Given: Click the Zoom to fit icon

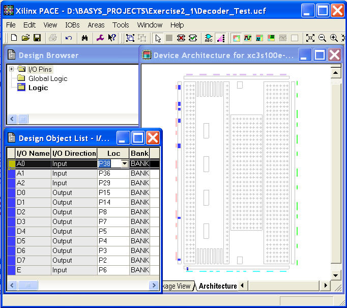Looking at the screenshot, I should tap(310, 38).
